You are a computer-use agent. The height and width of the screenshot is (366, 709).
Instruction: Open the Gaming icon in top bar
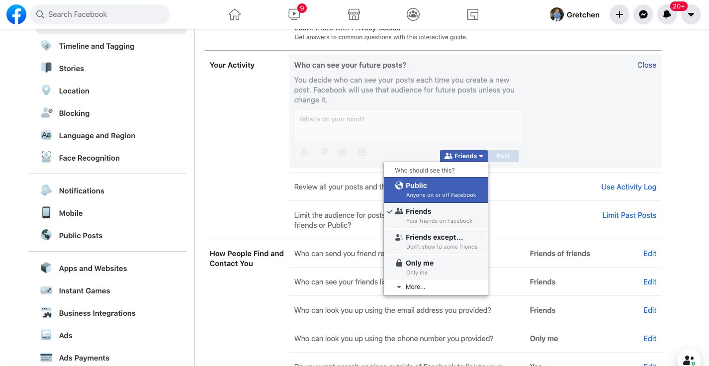coord(473,15)
